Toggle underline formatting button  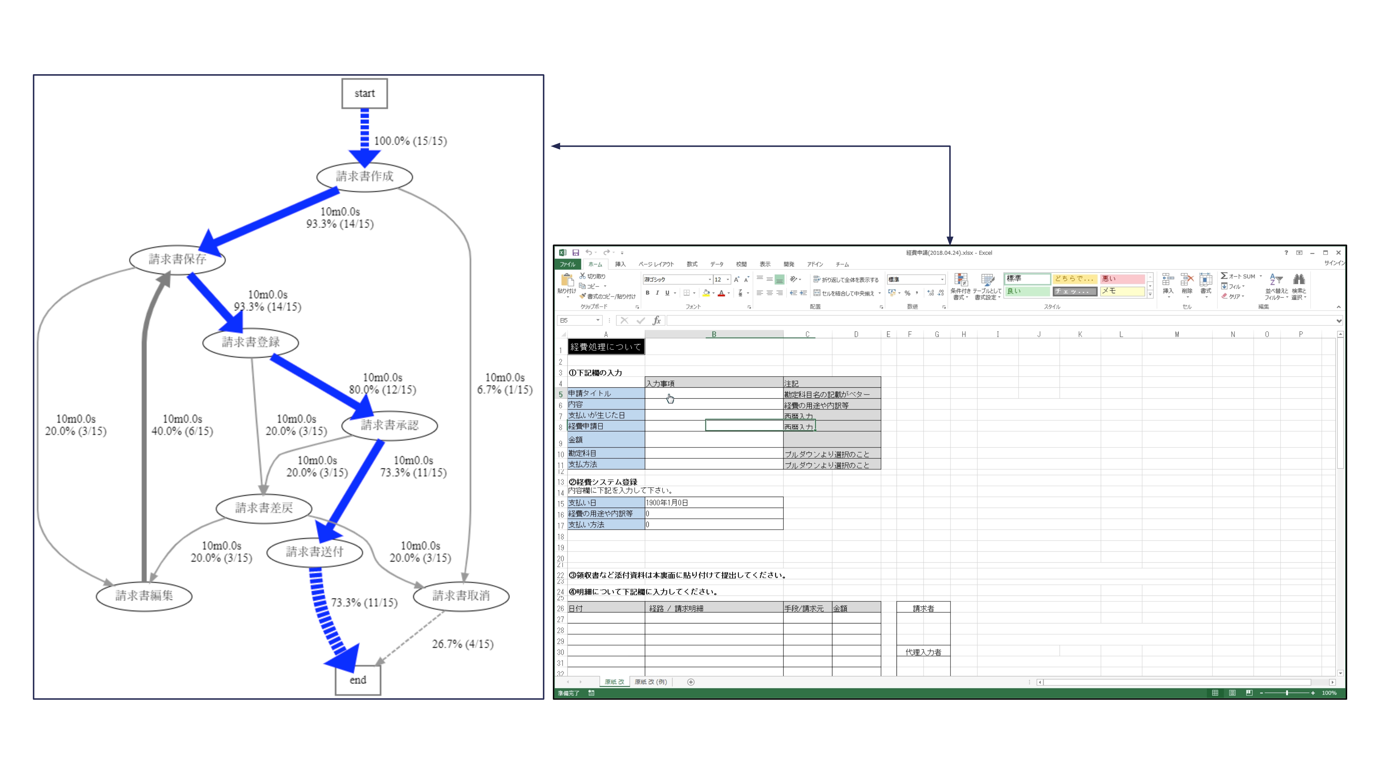[667, 293]
